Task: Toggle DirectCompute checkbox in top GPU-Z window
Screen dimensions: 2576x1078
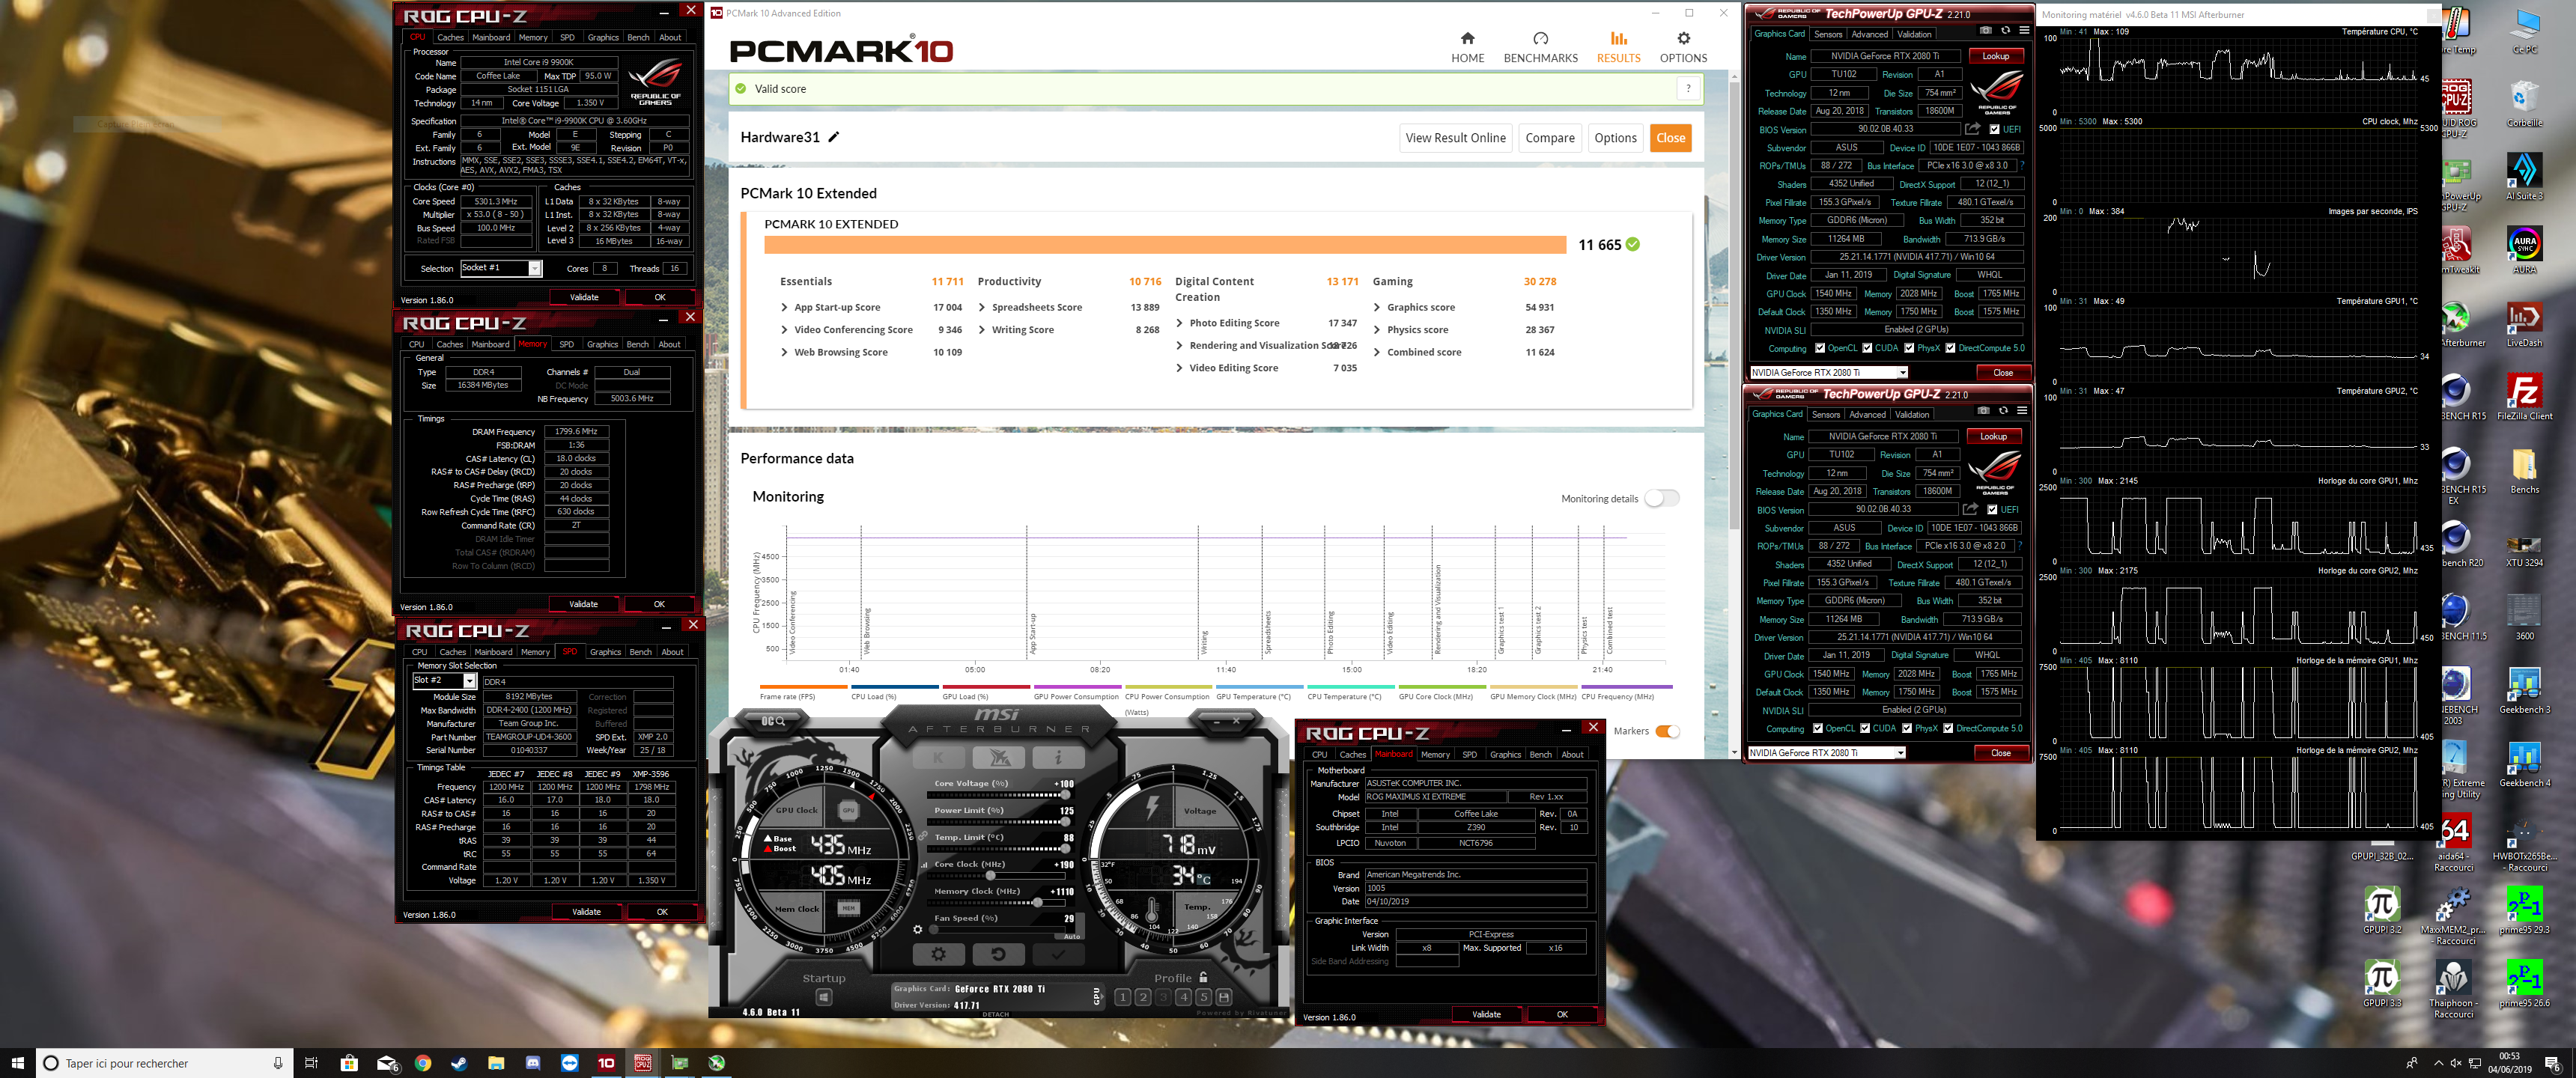Action: 1950,348
